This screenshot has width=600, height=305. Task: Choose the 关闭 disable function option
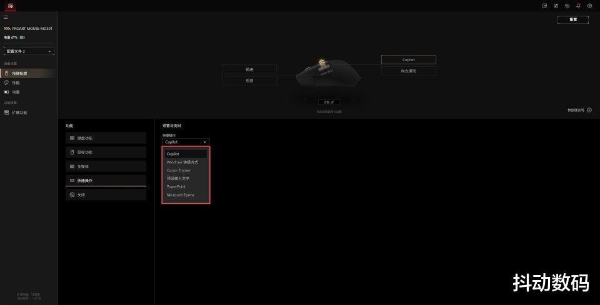106,195
